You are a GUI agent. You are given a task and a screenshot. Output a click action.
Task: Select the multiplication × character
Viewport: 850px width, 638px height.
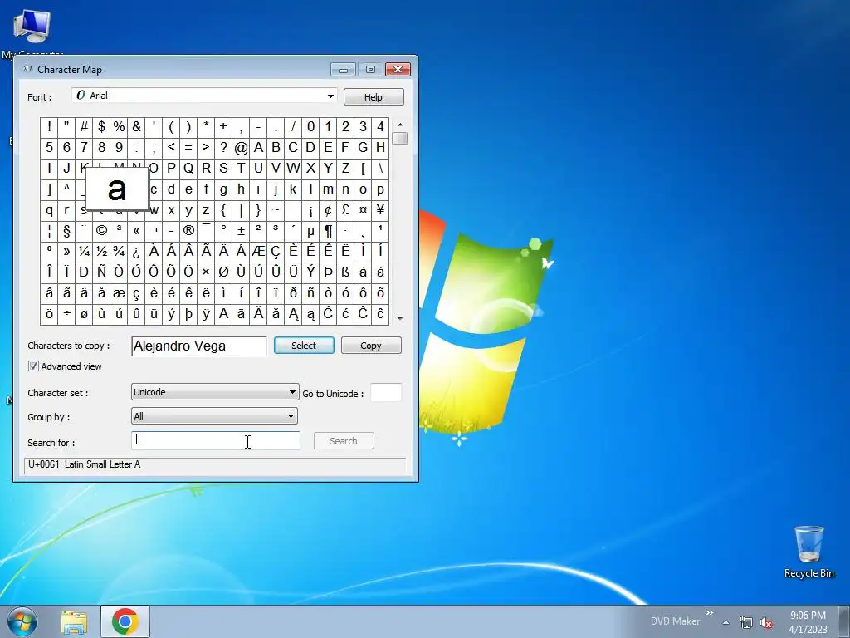[x=206, y=272]
